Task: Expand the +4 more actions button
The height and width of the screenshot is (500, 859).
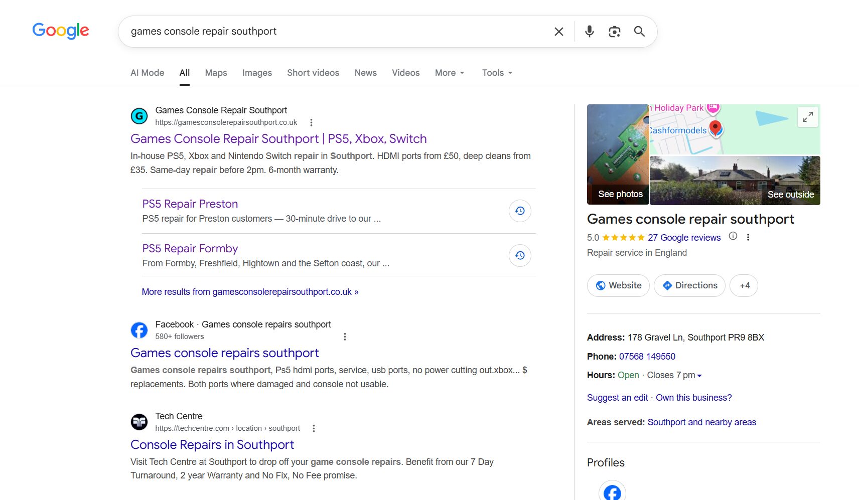Action: coord(744,286)
